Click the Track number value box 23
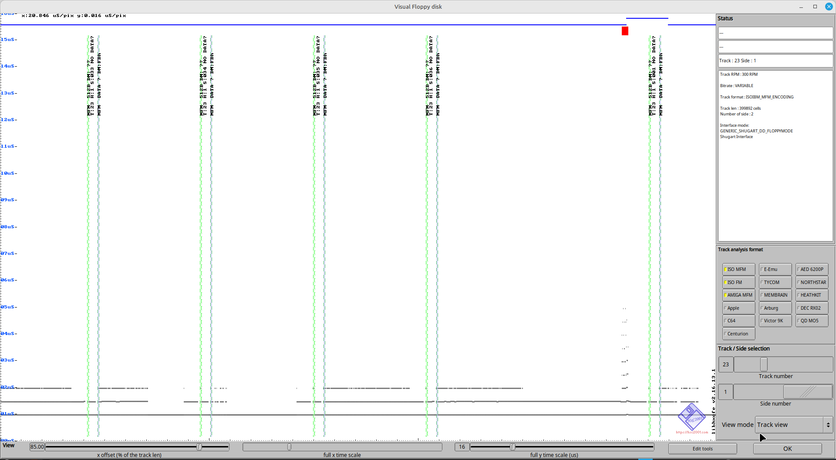Viewport: 836px width, 460px height. (725, 364)
